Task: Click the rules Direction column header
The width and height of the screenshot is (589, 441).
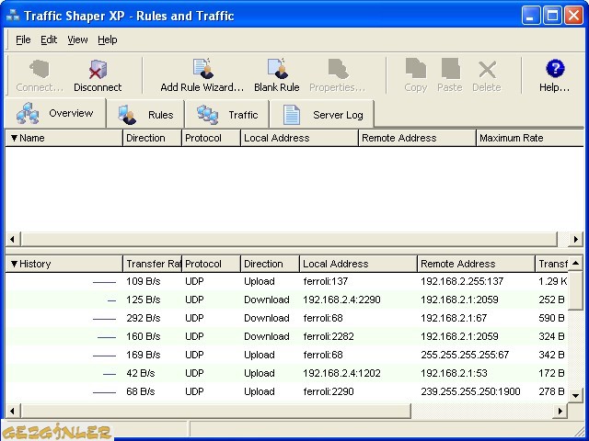Action: 152,138
